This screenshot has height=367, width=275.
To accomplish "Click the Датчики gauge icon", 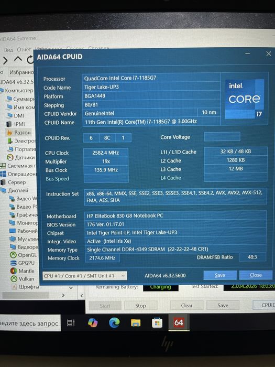I will [x=10, y=158].
